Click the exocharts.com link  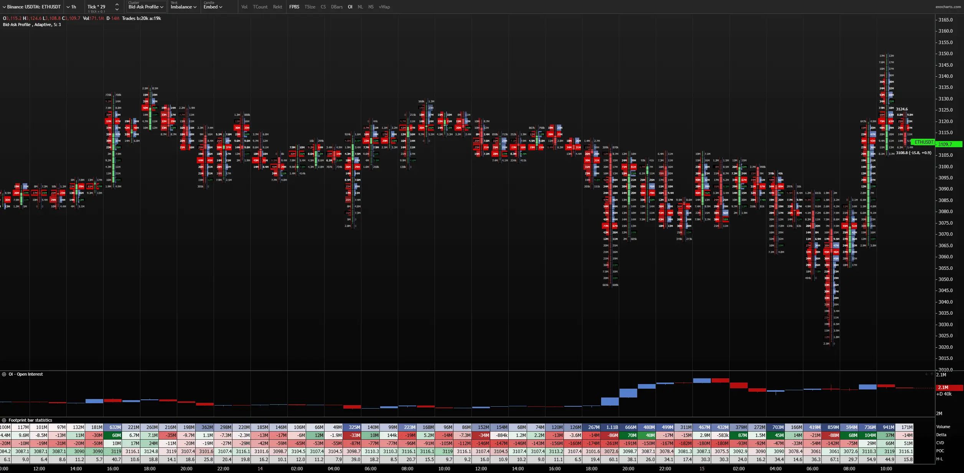(948, 7)
